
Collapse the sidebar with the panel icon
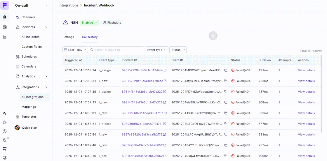[46, 6]
